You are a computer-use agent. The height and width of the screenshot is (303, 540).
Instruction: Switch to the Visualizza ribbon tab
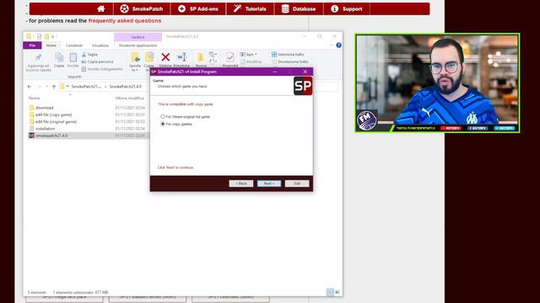(x=100, y=45)
